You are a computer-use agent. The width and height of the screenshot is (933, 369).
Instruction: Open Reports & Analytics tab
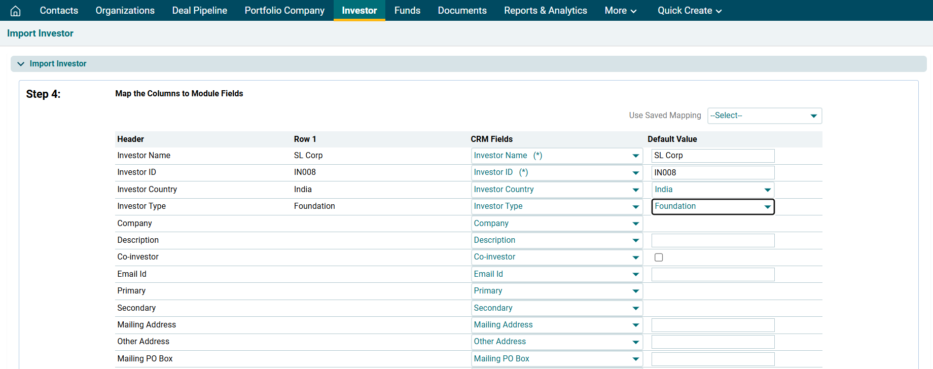545,11
